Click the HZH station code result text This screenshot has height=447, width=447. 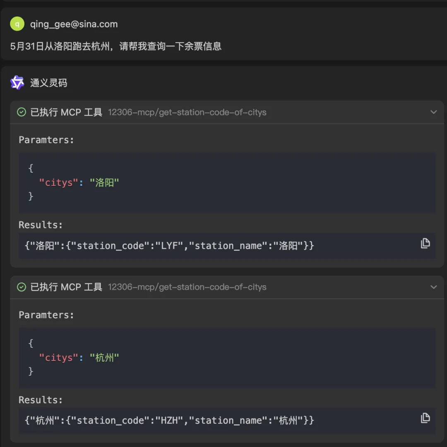tap(169, 421)
